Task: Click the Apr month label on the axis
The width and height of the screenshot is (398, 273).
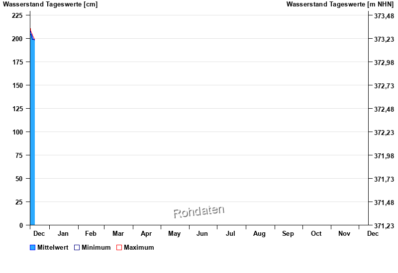Action: (x=146, y=234)
